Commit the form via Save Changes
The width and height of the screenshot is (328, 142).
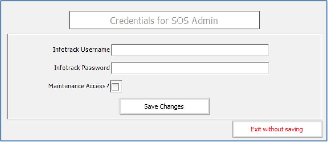tap(164, 106)
